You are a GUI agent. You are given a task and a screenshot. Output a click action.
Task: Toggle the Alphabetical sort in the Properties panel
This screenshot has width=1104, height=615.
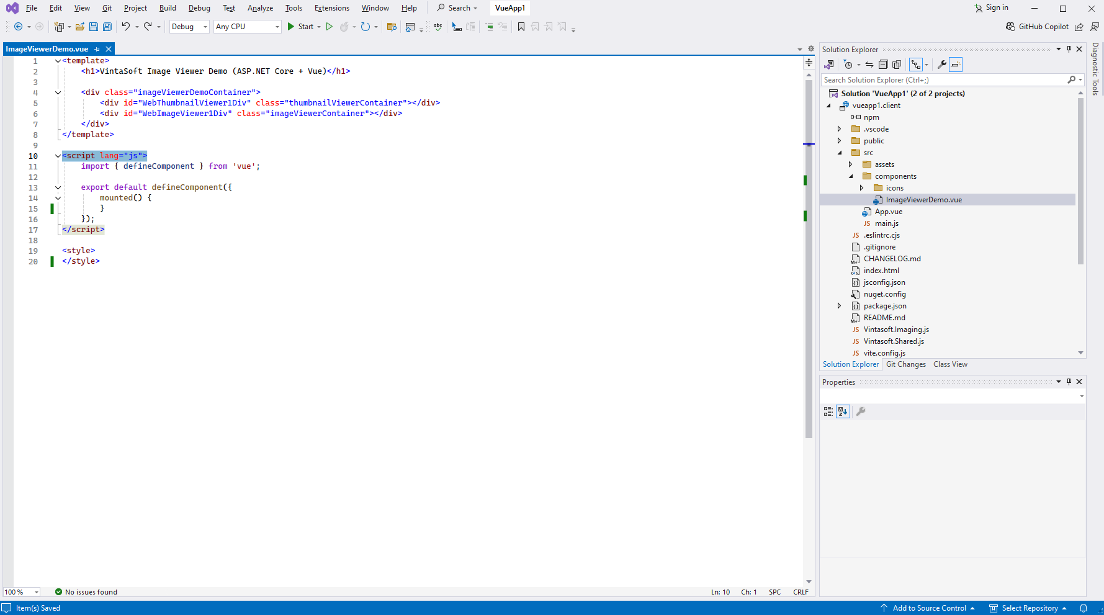click(x=843, y=411)
